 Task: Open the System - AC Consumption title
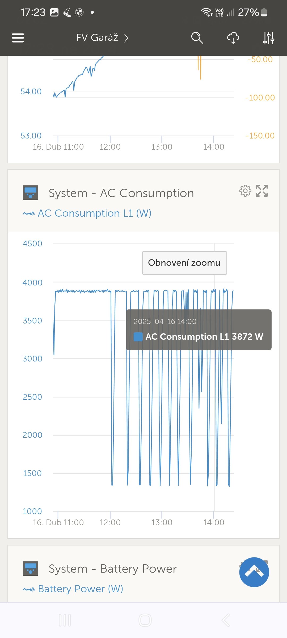coord(121,193)
